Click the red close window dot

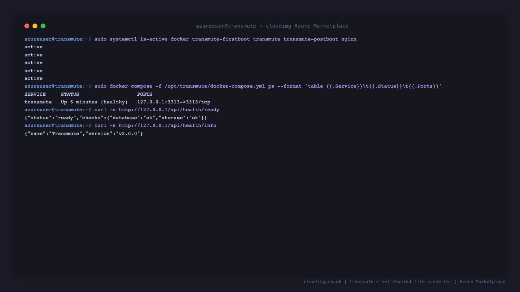coord(27,26)
